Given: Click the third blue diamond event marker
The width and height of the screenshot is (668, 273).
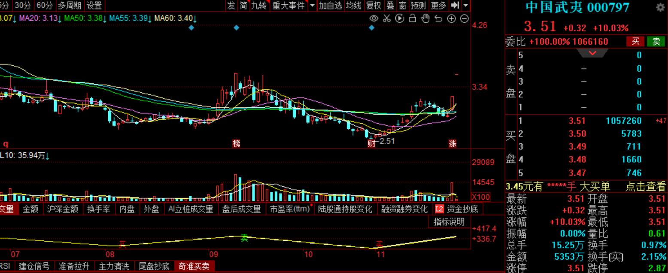Looking at the screenshot, I should [x=372, y=27].
